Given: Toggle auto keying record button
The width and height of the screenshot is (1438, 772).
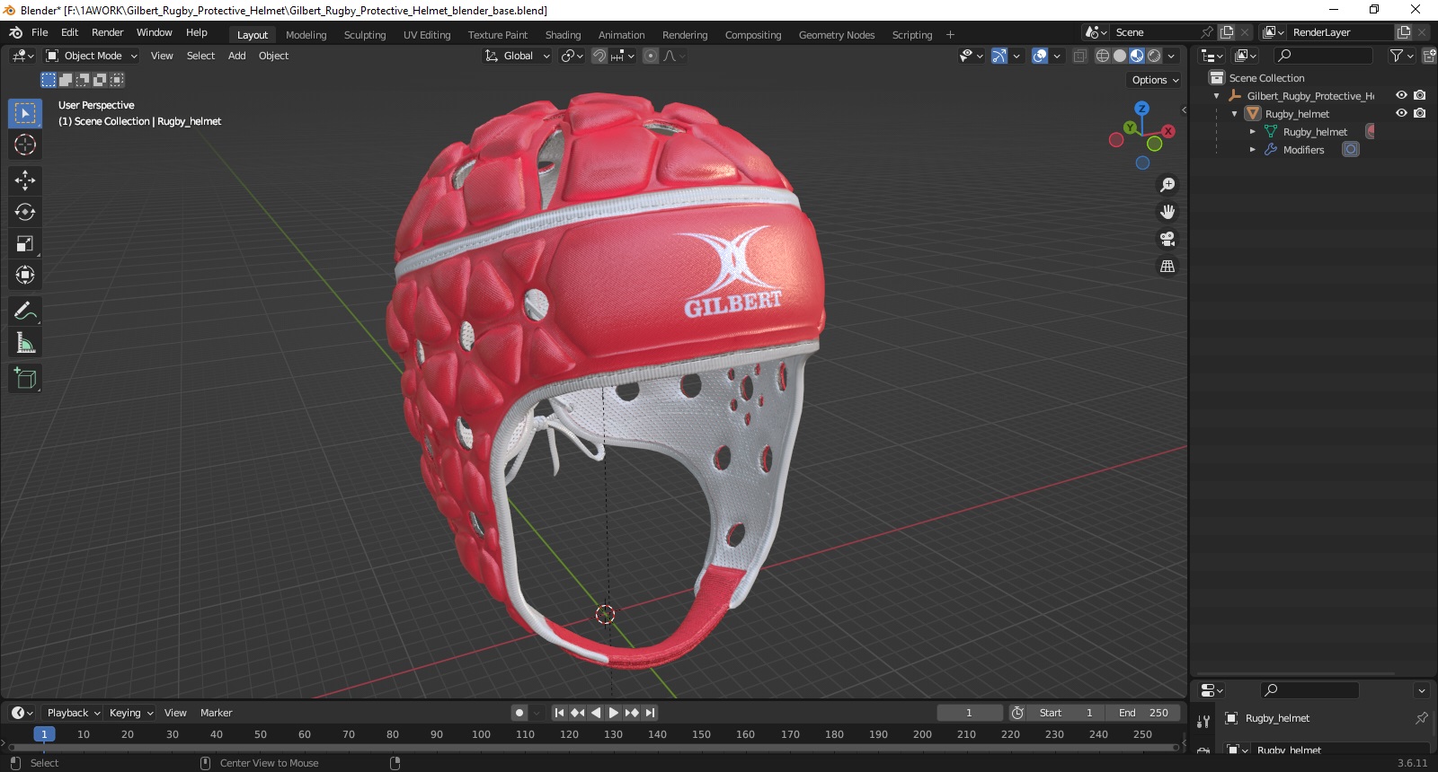Looking at the screenshot, I should (519, 713).
